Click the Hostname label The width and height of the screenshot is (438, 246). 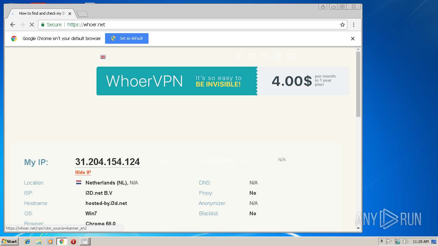point(36,203)
